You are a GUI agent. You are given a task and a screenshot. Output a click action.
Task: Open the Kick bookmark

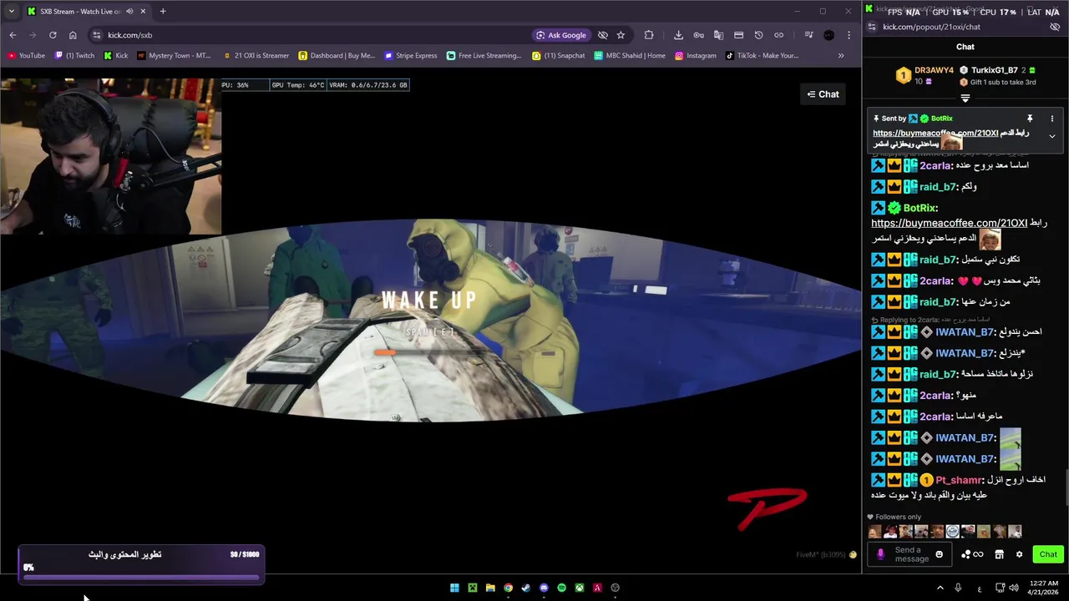pyautogui.click(x=116, y=56)
